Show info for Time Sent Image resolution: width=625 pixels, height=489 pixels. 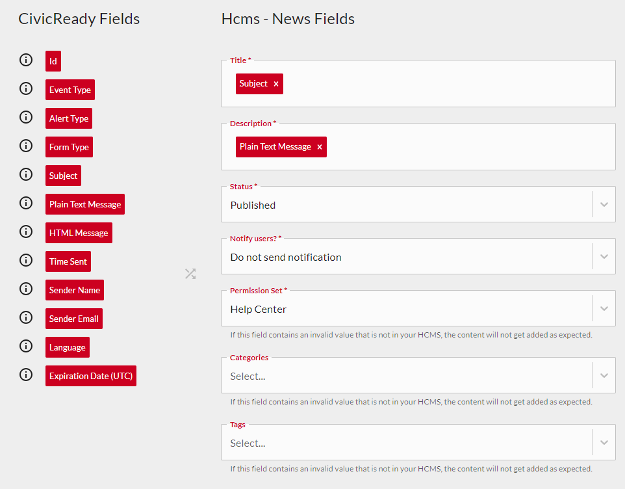[x=26, y=260]
